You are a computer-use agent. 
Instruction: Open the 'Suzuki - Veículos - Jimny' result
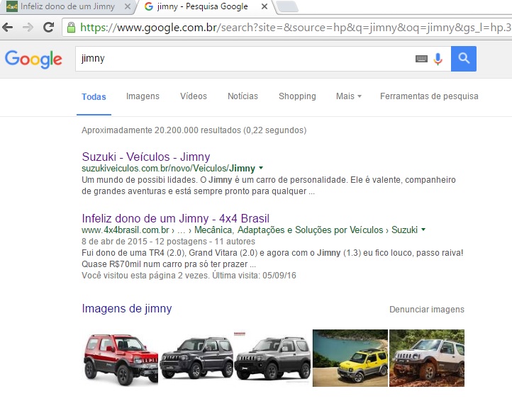tap(146, 157)
